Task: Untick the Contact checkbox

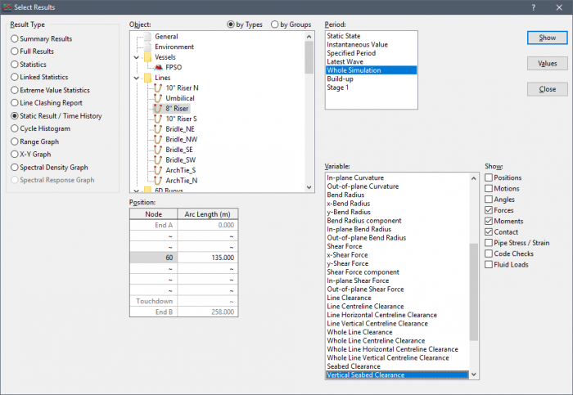Action: tap(489, 231)
